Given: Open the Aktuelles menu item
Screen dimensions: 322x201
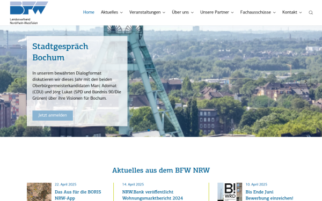Looking at the screenshot, I should pos(109,12).
